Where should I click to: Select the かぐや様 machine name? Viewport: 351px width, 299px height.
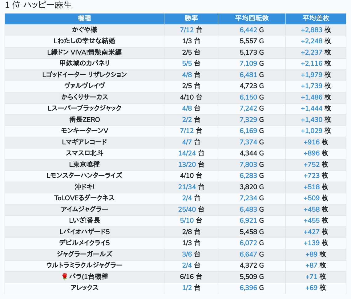[85, 30]
